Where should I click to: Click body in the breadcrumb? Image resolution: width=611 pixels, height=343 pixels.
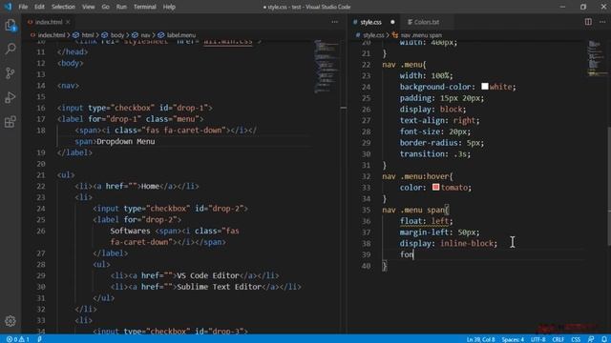point(116,35)
